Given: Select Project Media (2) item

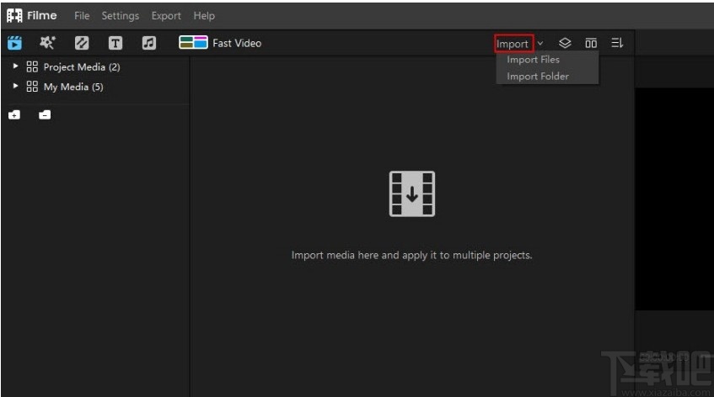Looking at the screenshot, I should click(82, 67).
